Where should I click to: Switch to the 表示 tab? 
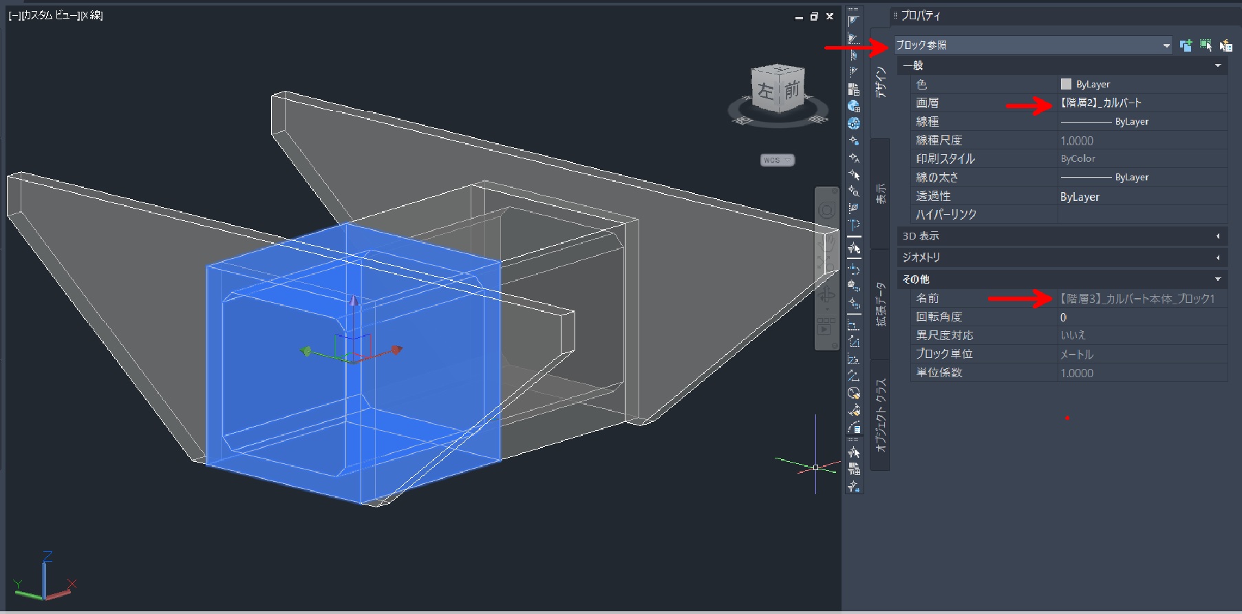[x=880, y=193]
